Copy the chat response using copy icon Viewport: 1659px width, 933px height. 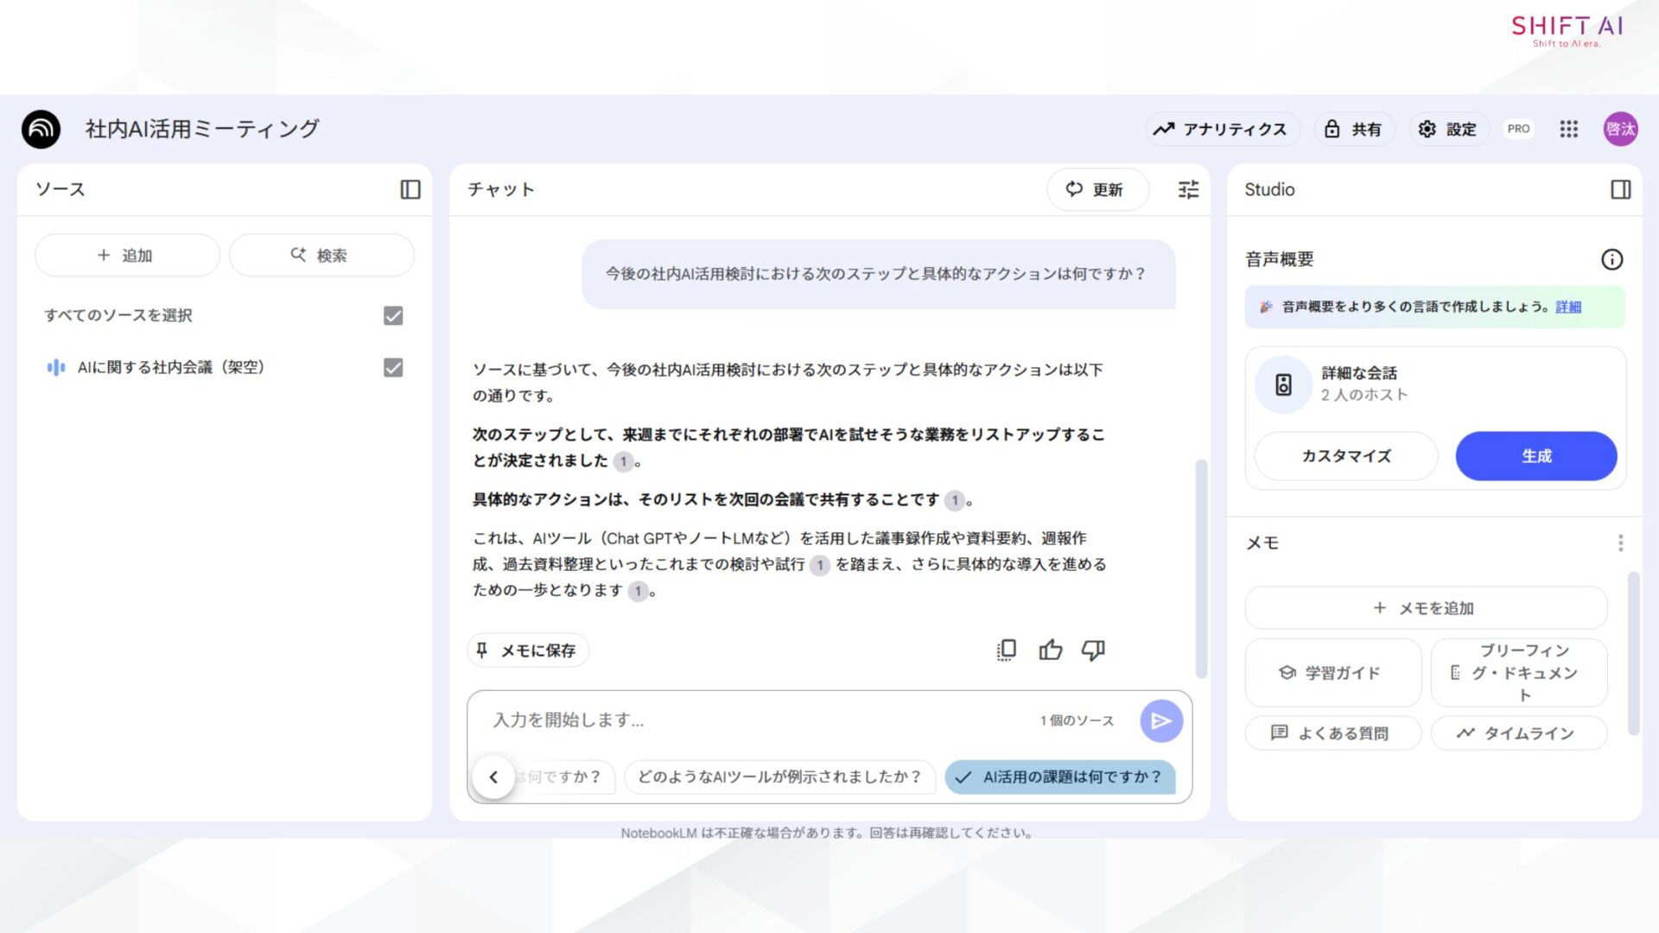click(x=1005, y=650)
